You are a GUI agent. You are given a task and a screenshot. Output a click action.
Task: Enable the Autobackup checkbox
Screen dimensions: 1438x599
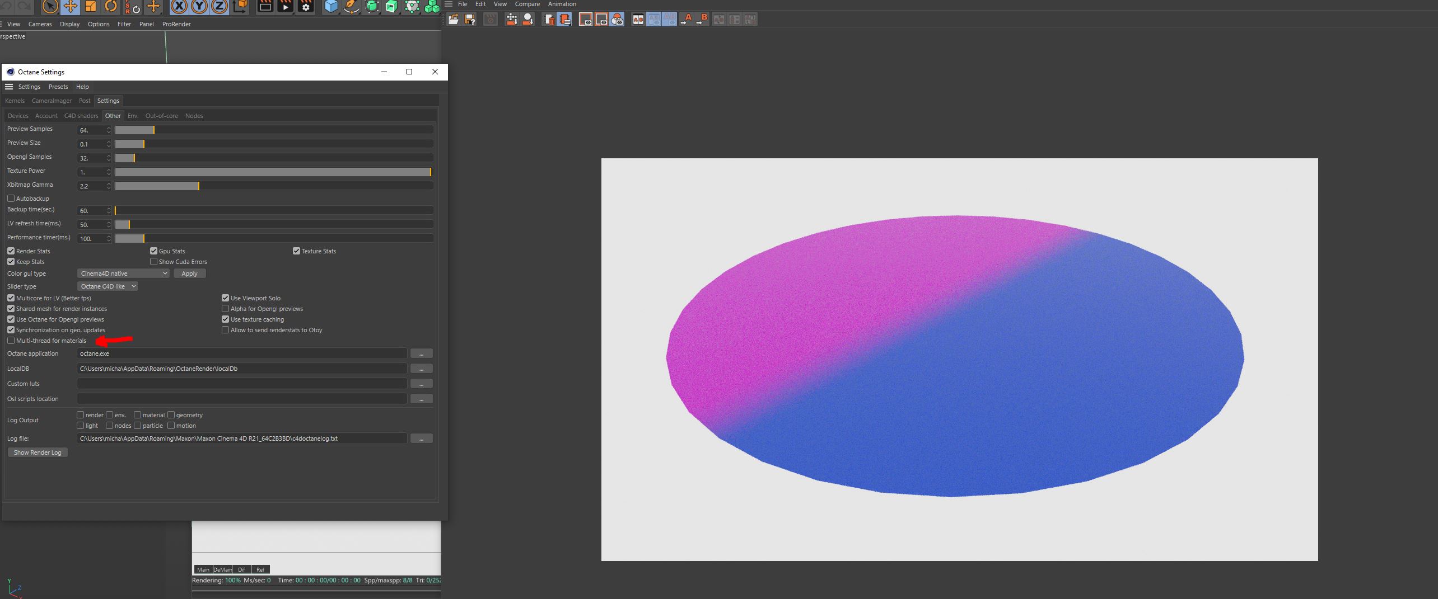[x=11, y=199]
